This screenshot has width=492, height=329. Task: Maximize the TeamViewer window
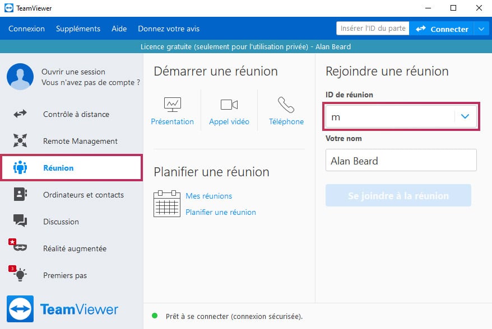tap(453, 8)
